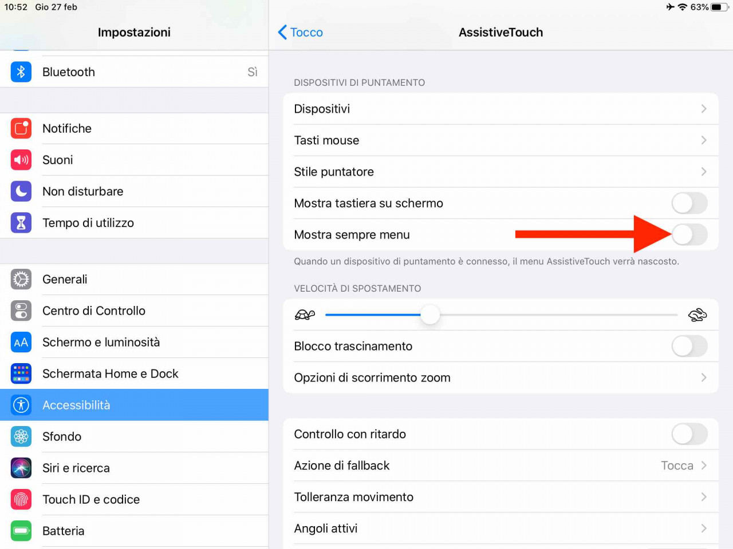Toggle the Mostra sempre menu switch
The height and width of the screenshot is (549, 733).
coord(689,234)
